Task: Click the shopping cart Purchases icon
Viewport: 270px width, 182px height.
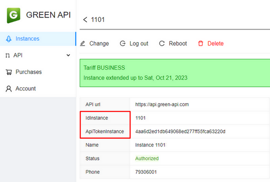Action: [9, 72]
